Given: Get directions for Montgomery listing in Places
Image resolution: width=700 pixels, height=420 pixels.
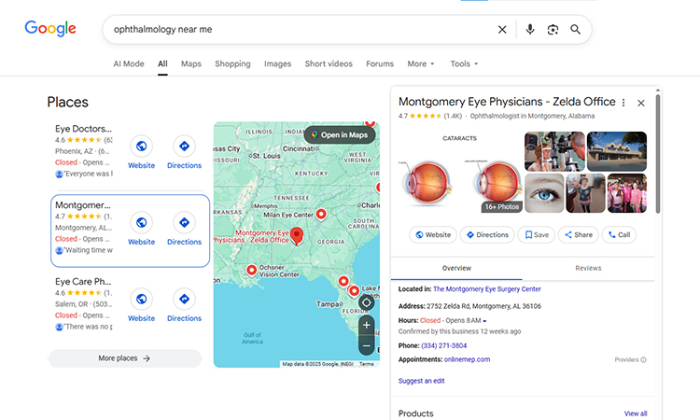Looking at the screenshot, I should click(185, 222).
